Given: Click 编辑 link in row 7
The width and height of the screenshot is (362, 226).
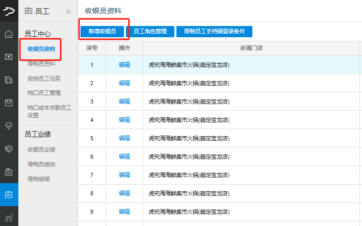Looking at the screenshot, I should click(124, 175).
